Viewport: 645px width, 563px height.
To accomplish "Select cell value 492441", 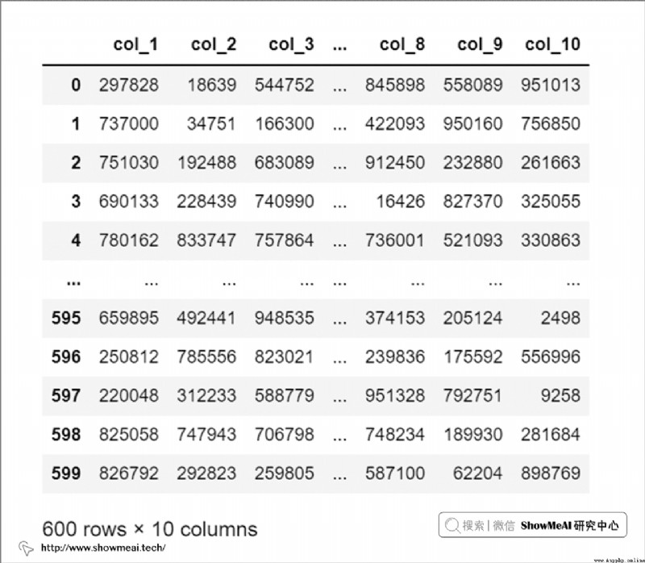I will (207, 318).
